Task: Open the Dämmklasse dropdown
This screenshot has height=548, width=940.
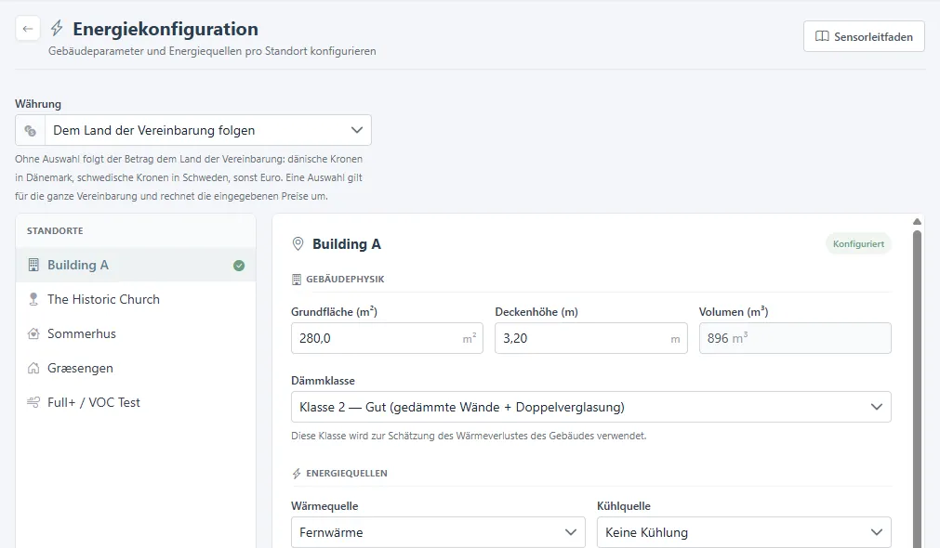Action: 591,407
